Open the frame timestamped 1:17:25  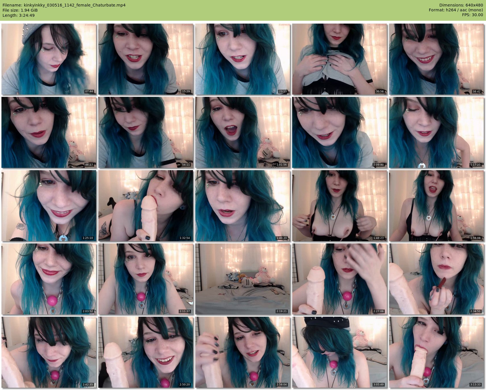(437, 132)
